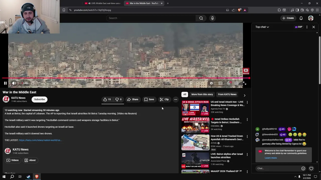Focus the Chat message input

277,168
